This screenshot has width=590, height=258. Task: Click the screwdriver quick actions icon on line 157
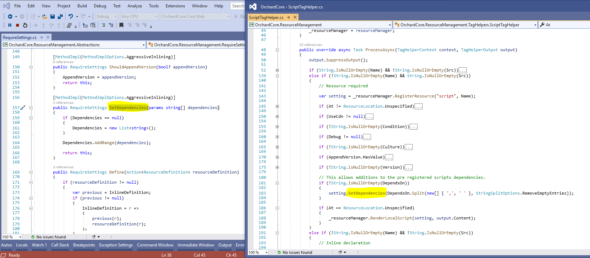click(x=23, y=108)
